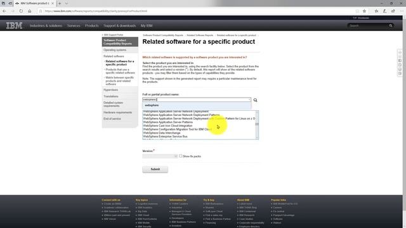Close the IBM Software product tab

click(x=52, y=3)
